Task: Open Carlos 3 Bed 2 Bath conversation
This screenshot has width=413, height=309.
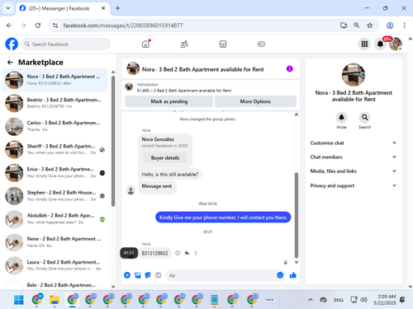Action: [55, 126]
